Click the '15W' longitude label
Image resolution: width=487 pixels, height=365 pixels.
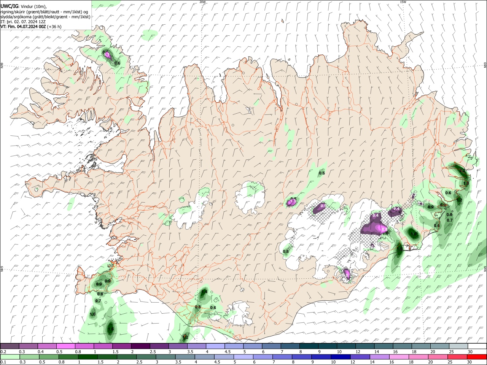coord(403,2)
